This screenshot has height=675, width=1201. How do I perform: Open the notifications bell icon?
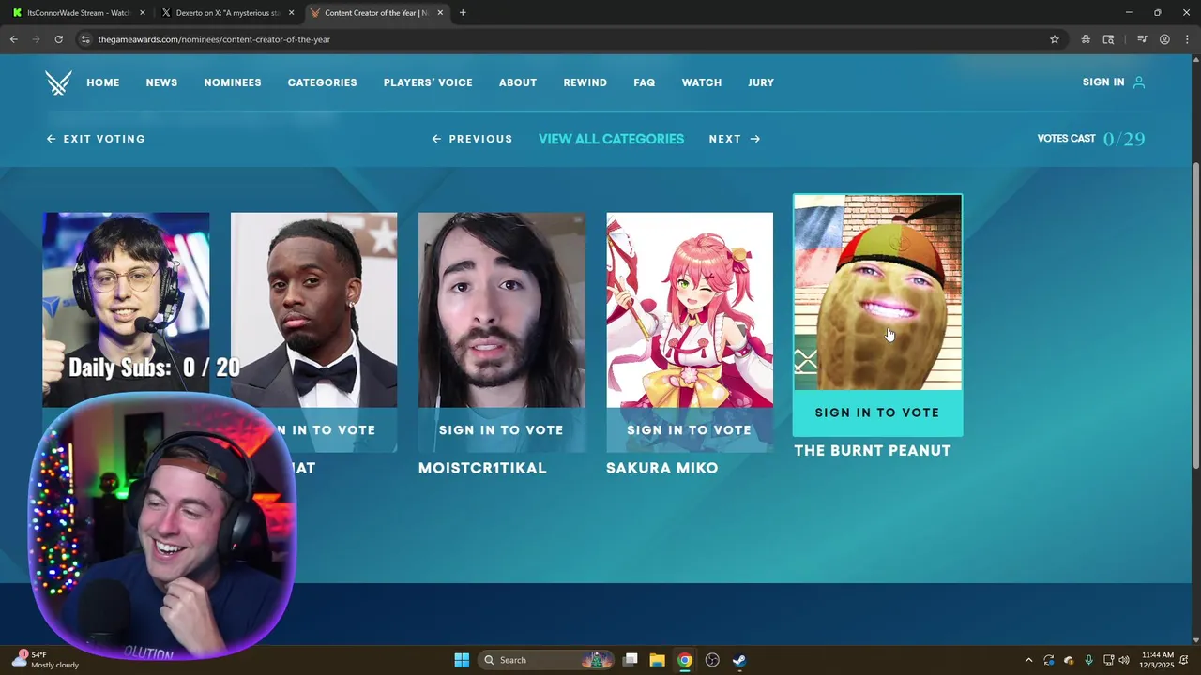pos(1186,660)
